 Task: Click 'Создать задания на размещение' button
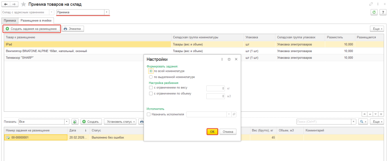point(32,28)
